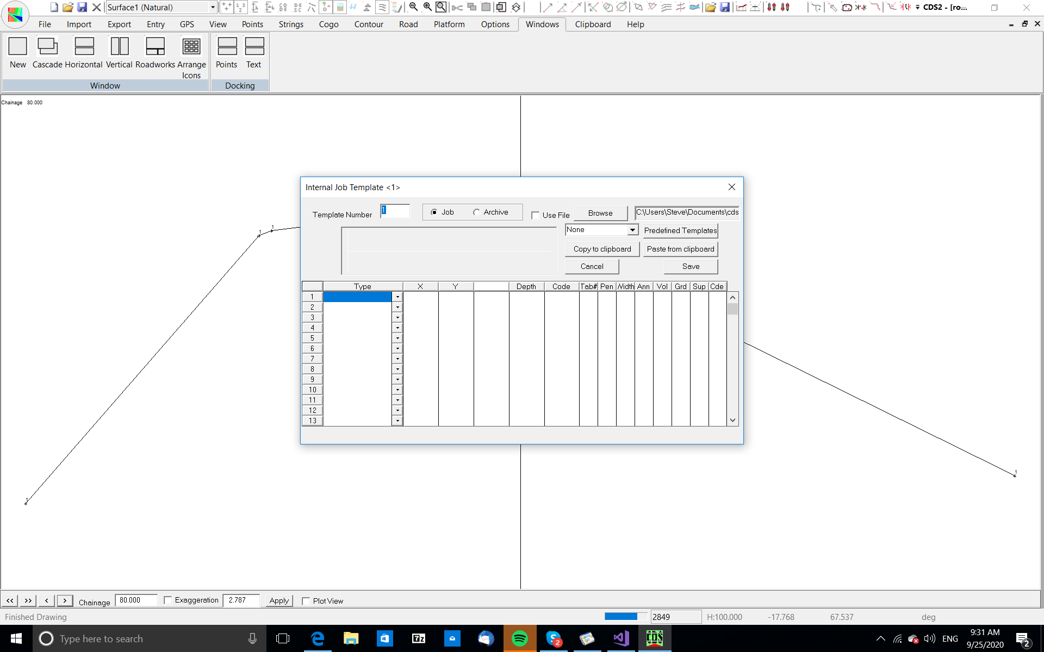This screenshot has width=1044, height=652.
Task: Open the Road menu
Action: click(x=408, y=24)
